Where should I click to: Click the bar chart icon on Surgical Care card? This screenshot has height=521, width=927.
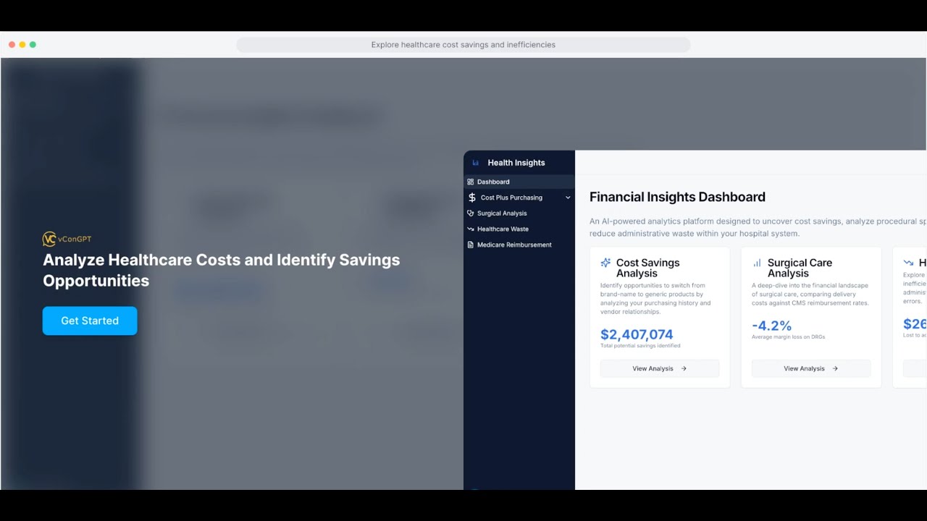click(x=757, y=263)
